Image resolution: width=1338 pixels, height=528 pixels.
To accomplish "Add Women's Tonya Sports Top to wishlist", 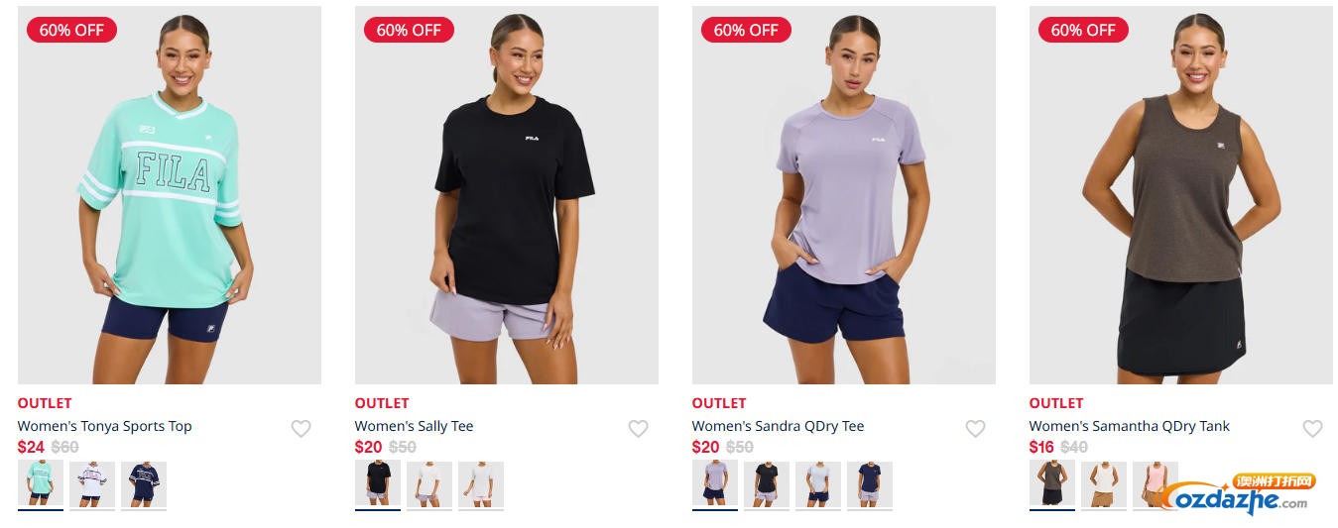I will (x=301, y=428).
